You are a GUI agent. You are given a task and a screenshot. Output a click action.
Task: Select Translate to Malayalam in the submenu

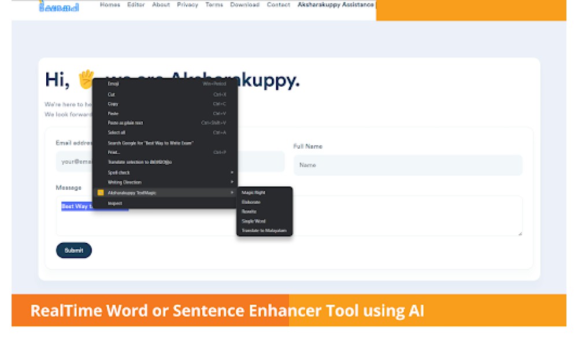click(x=264, y=231)
